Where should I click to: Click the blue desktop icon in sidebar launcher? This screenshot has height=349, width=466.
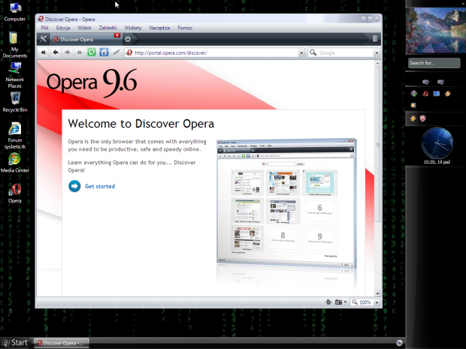pyautogui.click(x=436, y=94)
